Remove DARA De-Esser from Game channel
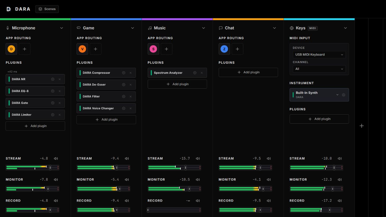This screenshot has height=217, width=386. (131, 85)
